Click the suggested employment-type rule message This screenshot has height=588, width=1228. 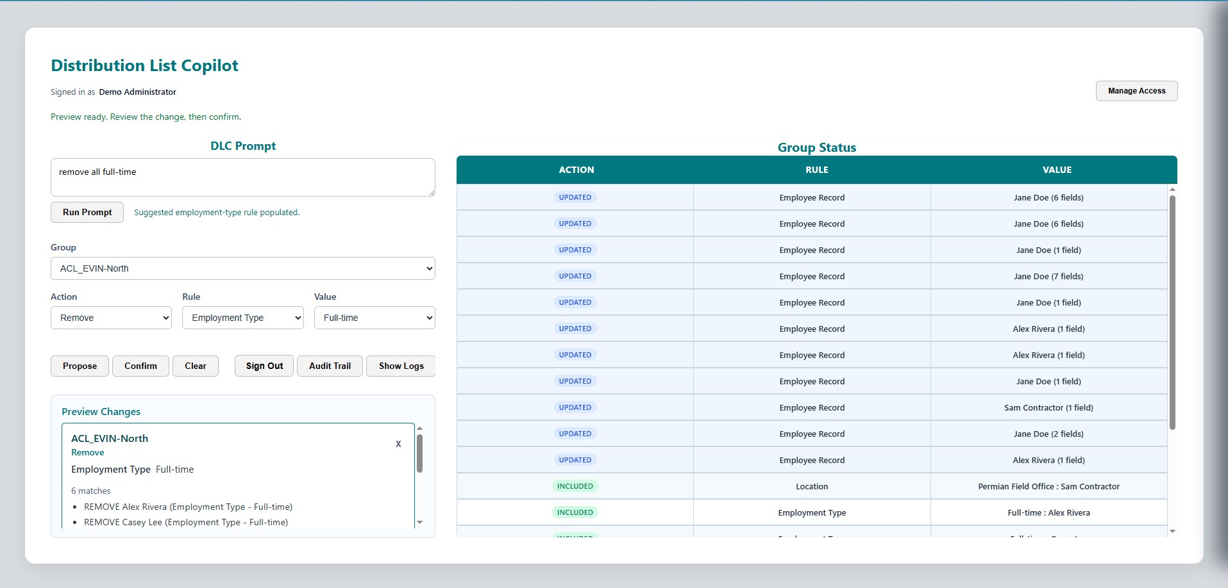point(216,211)
